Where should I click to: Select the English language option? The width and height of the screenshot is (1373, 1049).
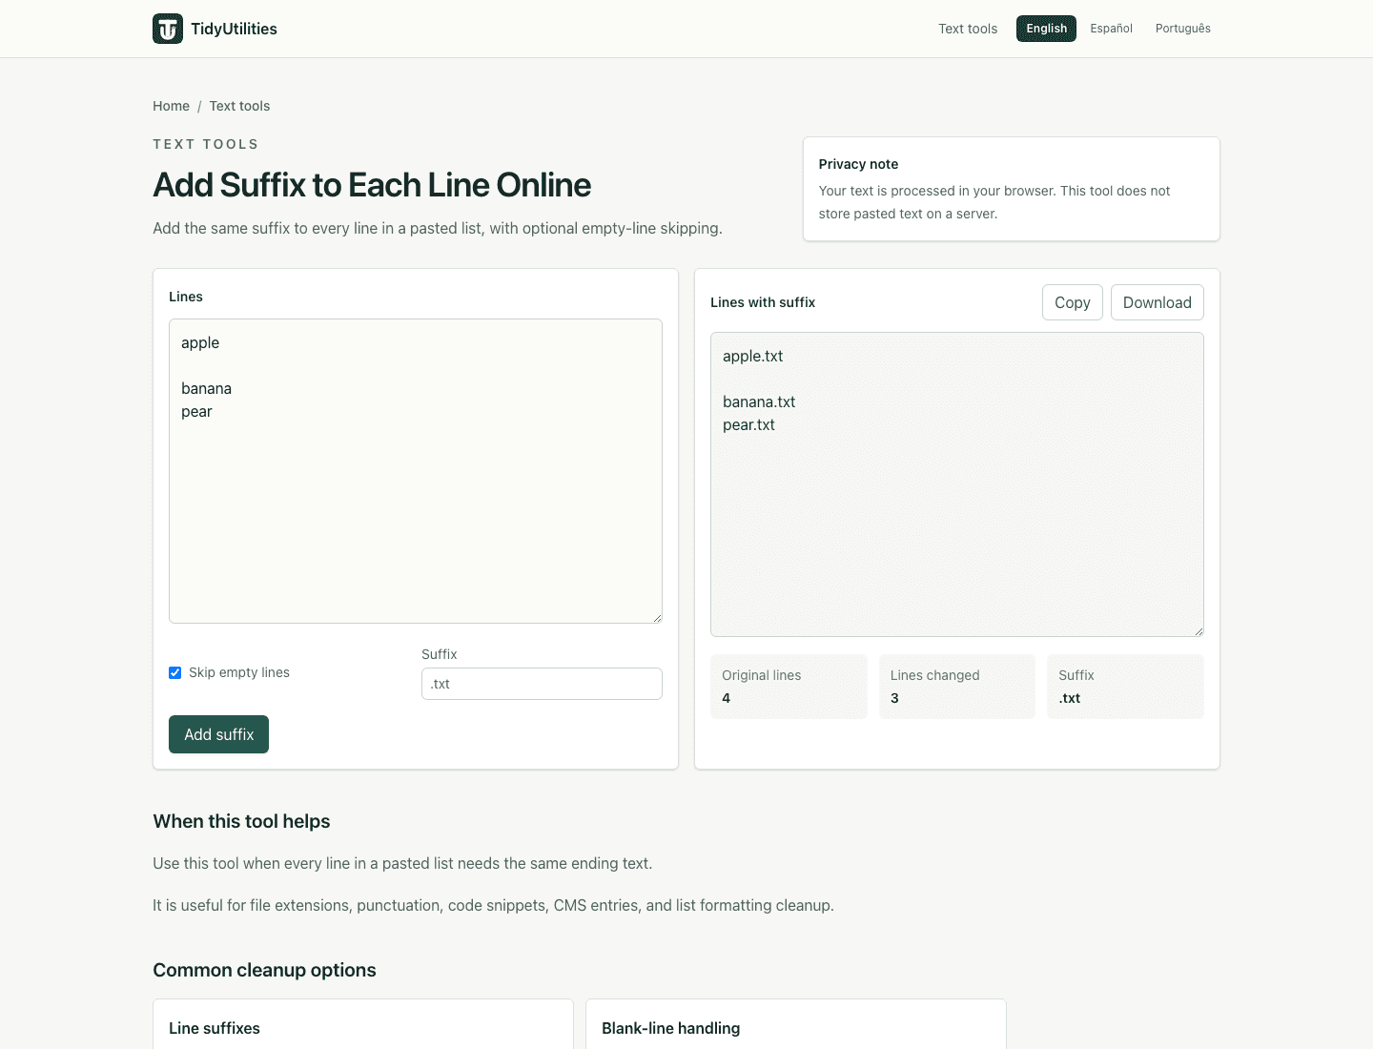[1046, 29]
